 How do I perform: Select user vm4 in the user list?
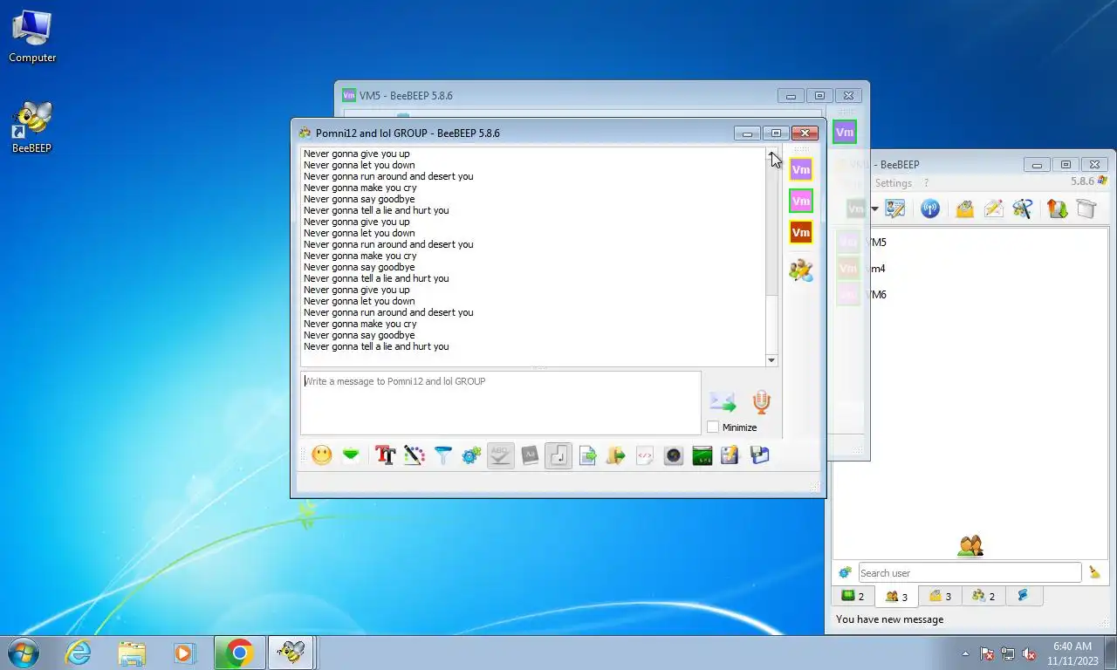[971, 269]
